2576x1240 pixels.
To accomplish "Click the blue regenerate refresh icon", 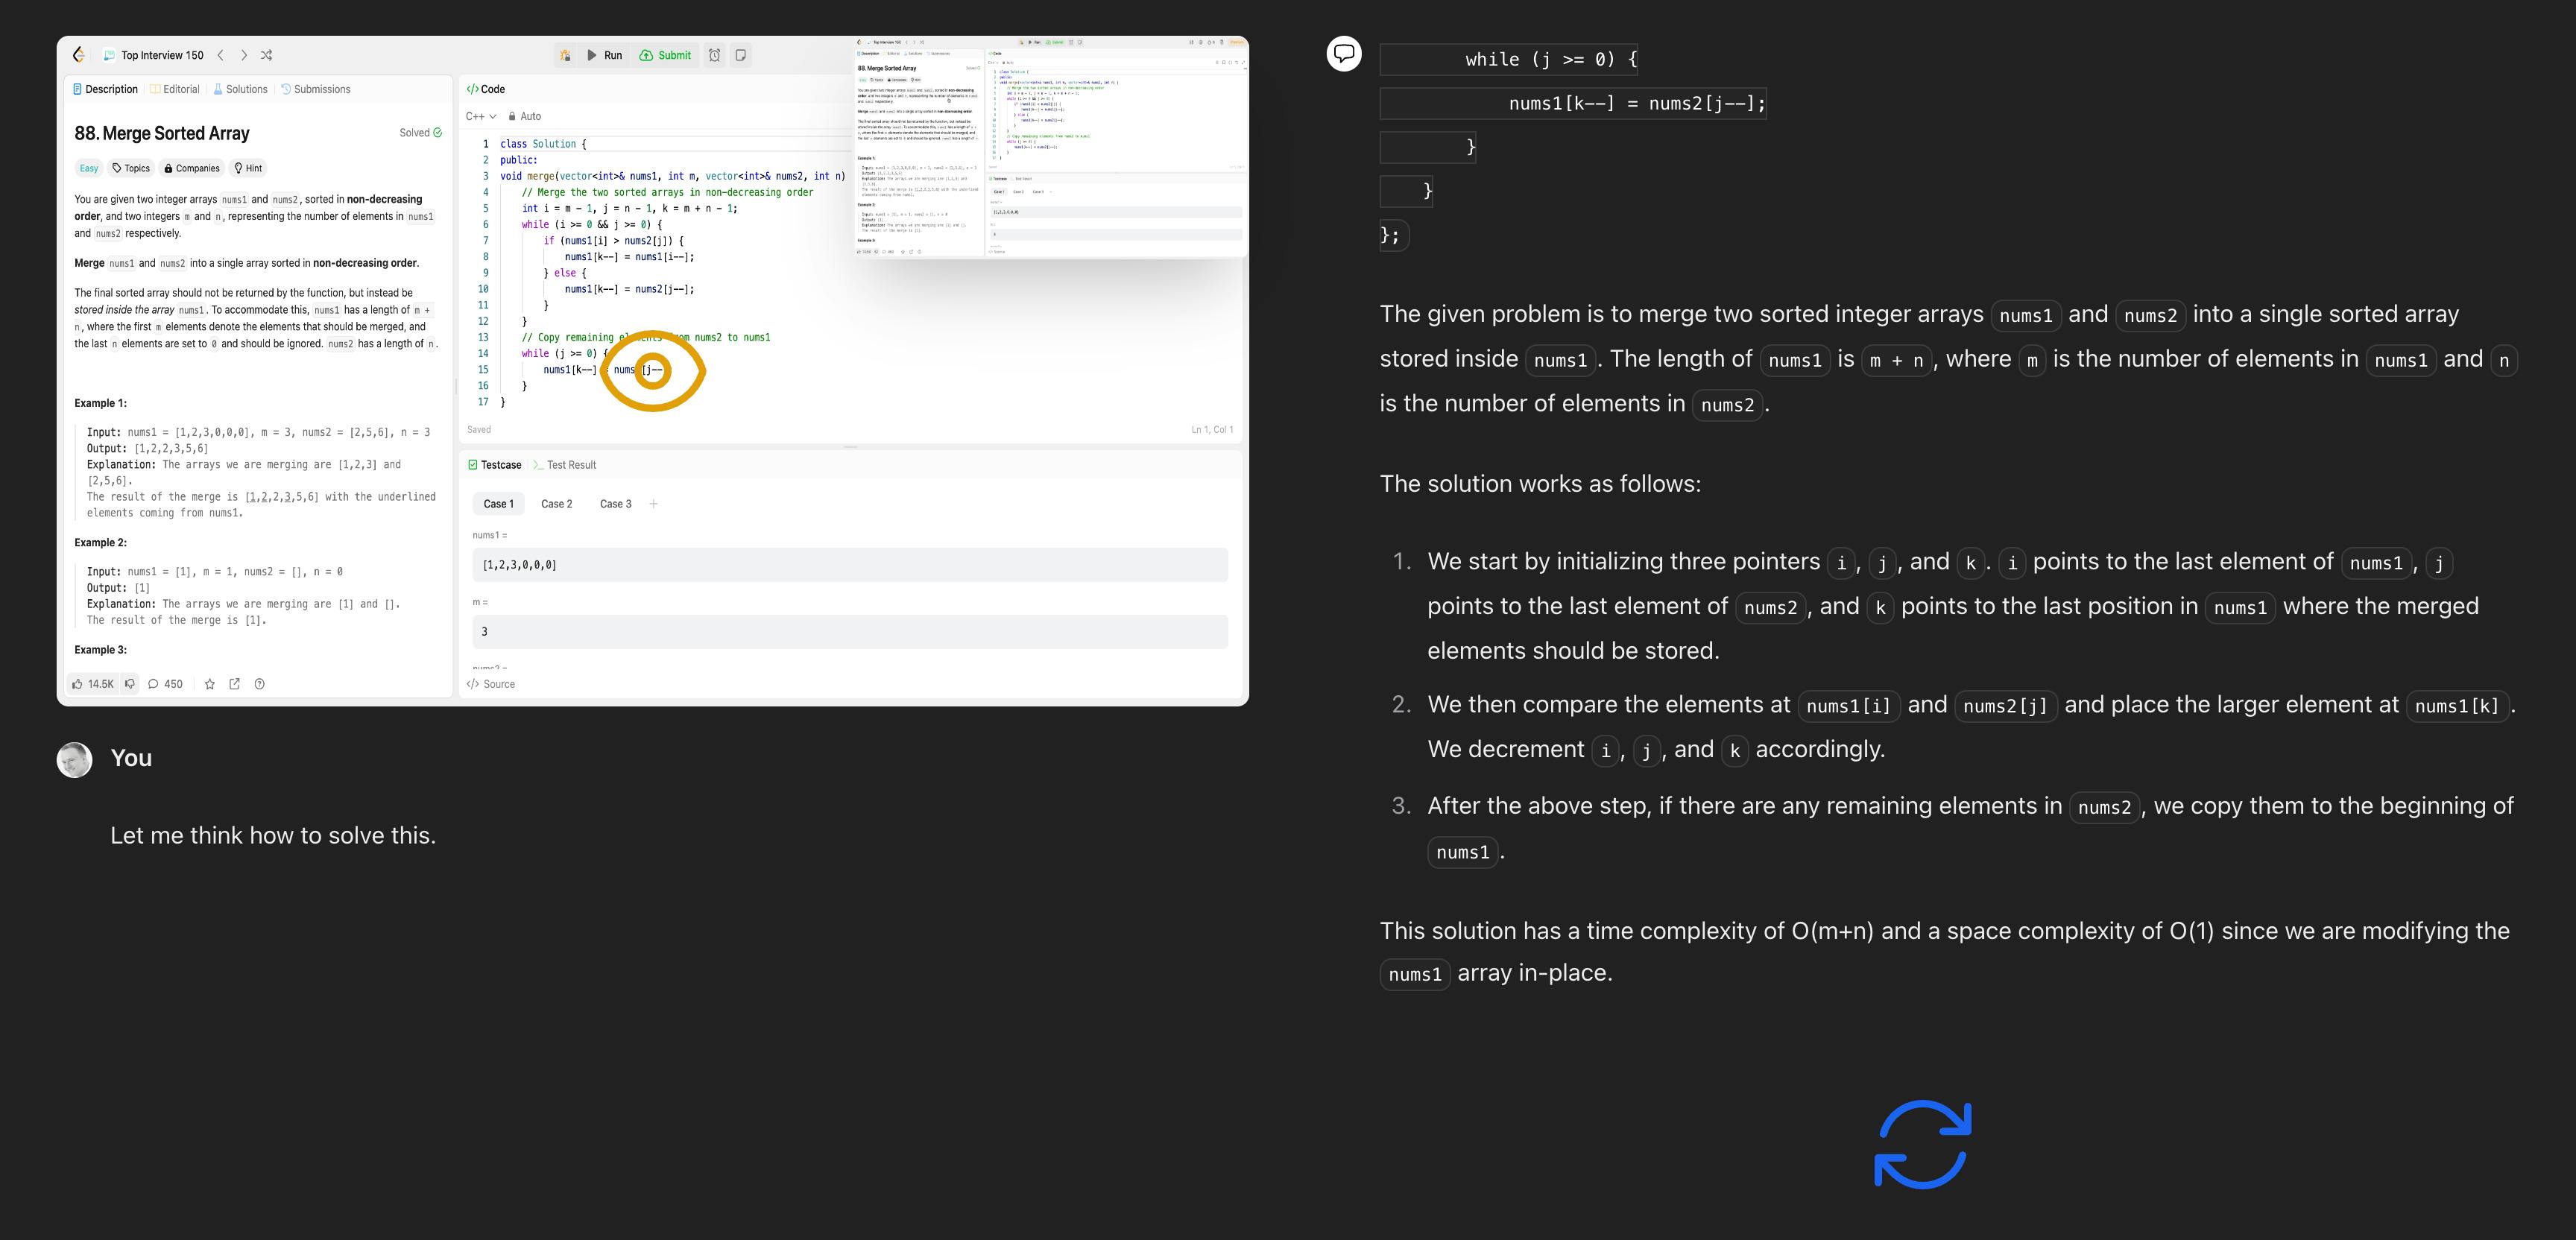I will coord(1922,1144).
